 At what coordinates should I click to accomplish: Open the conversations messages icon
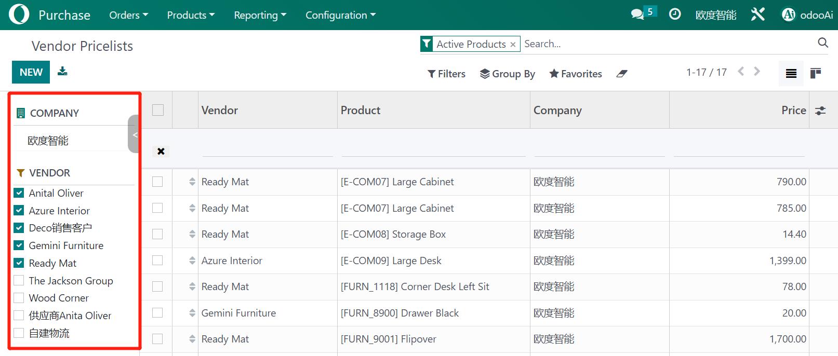point(637,14)
